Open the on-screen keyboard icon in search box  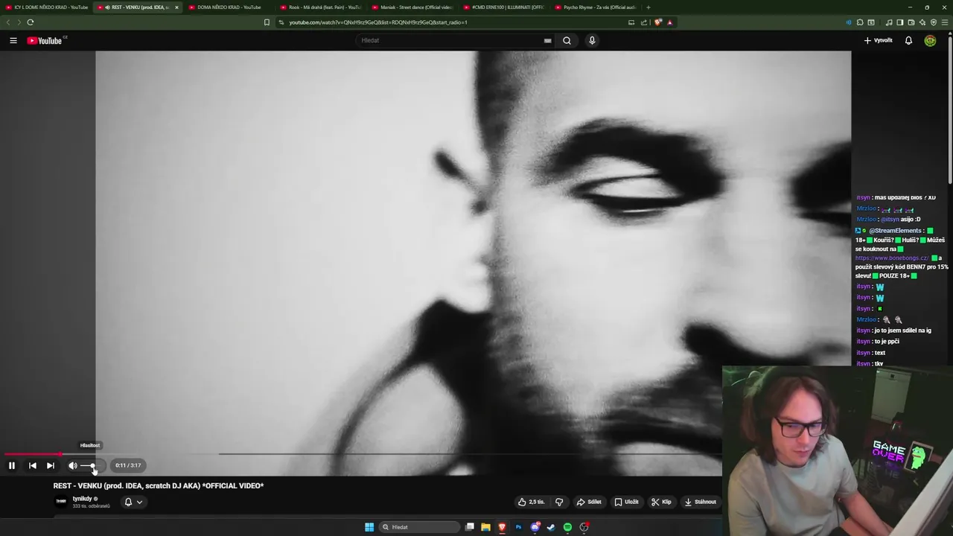pyautogui.click(x=548, y=40)
